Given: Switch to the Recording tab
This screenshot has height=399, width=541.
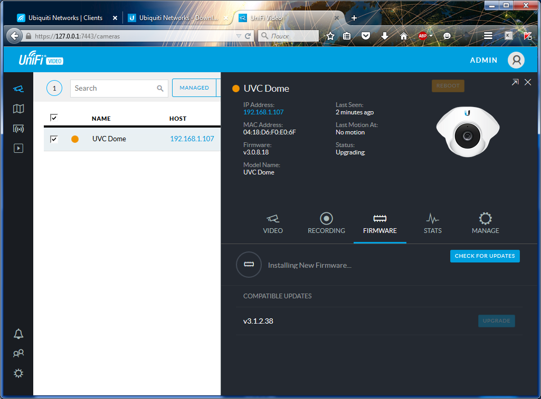Looking at the screenshot, I should coord(326,223).
